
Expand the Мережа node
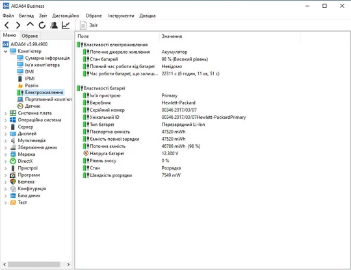[6, 154]
